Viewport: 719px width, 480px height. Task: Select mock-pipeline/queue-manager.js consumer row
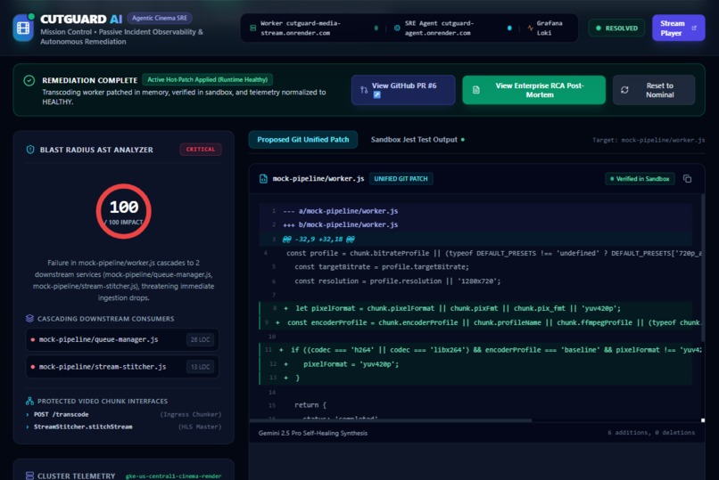122,339
